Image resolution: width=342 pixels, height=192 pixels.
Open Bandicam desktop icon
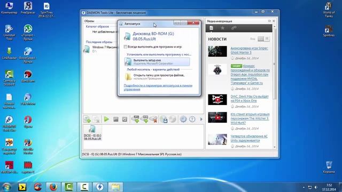[x=28, y=76]
